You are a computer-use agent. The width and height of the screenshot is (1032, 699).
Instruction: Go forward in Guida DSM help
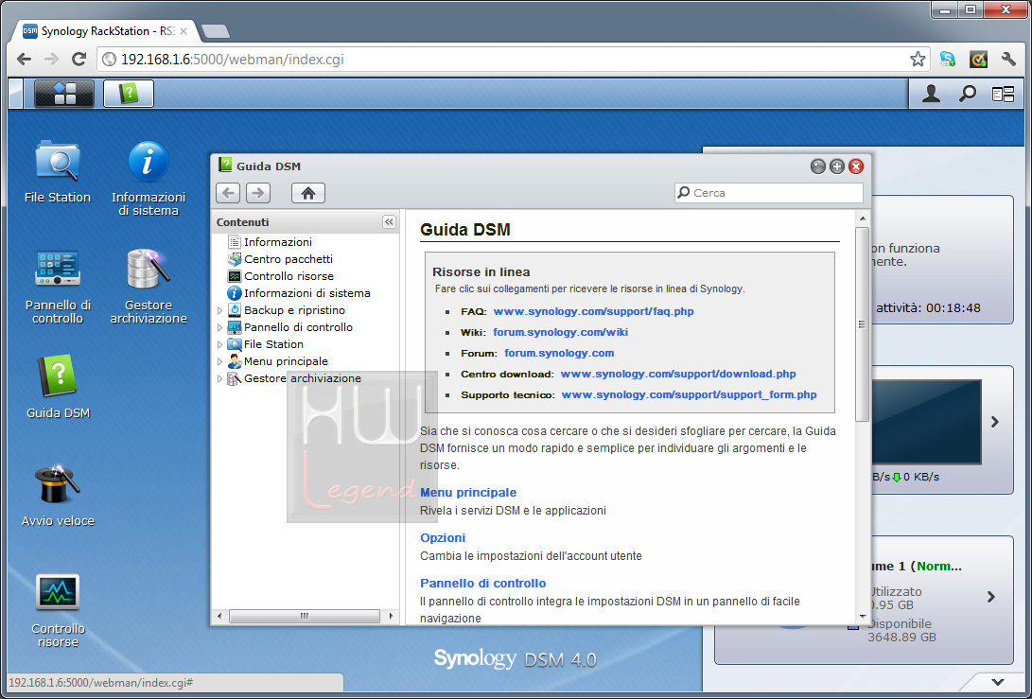click(258, 193)
